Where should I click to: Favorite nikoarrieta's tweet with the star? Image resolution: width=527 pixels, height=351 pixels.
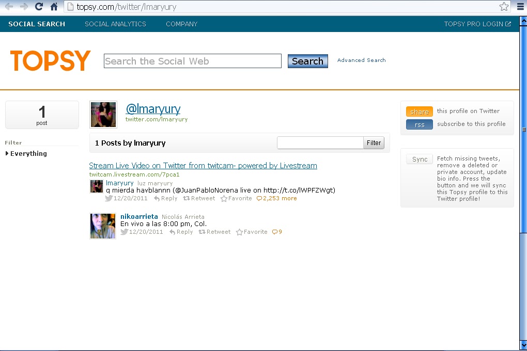pyautogui.click(x=252, y=232)
